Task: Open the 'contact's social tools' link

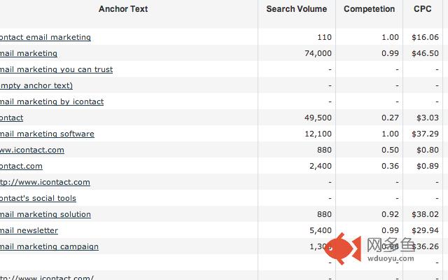Action: point(38,198)
